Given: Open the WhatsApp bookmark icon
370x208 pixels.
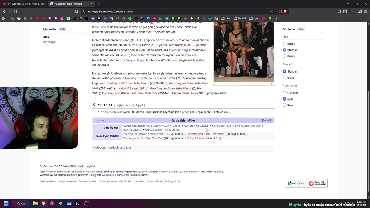Looking at the screenshot, I should tap(161, 18).
